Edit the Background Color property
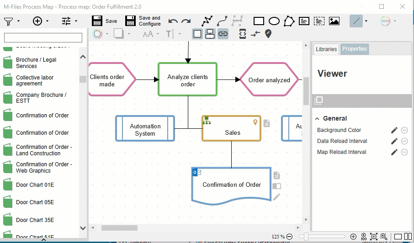Screen dimensions: 414x243 coord(394,130)
